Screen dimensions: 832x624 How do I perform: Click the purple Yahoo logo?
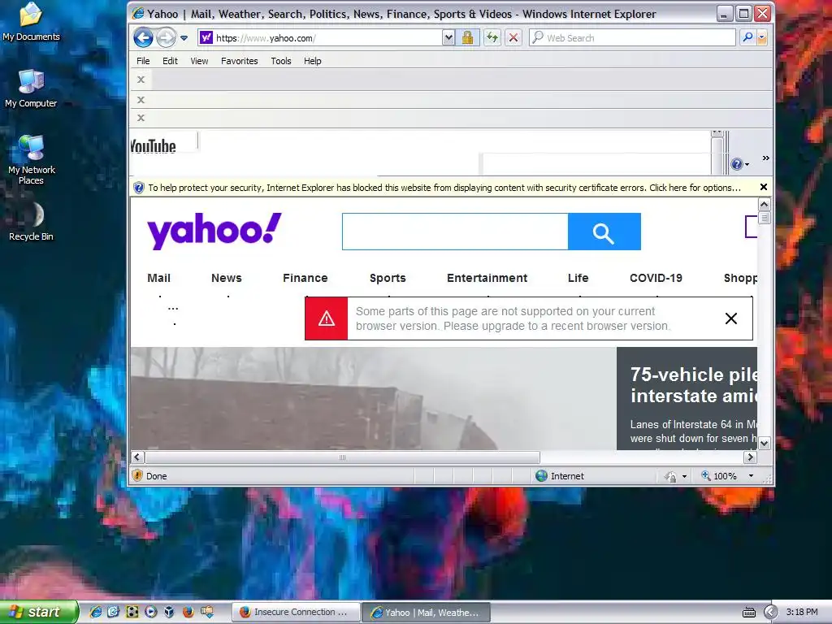pos(214,231)
